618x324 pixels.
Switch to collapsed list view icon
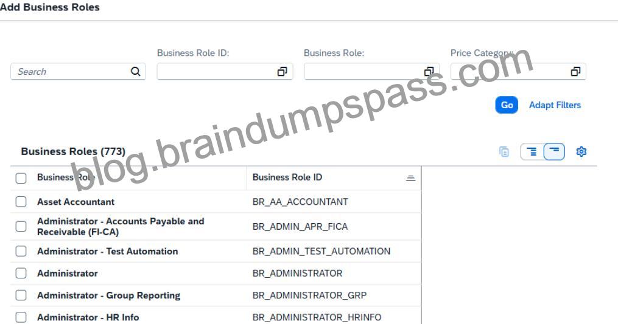(554, 151)
